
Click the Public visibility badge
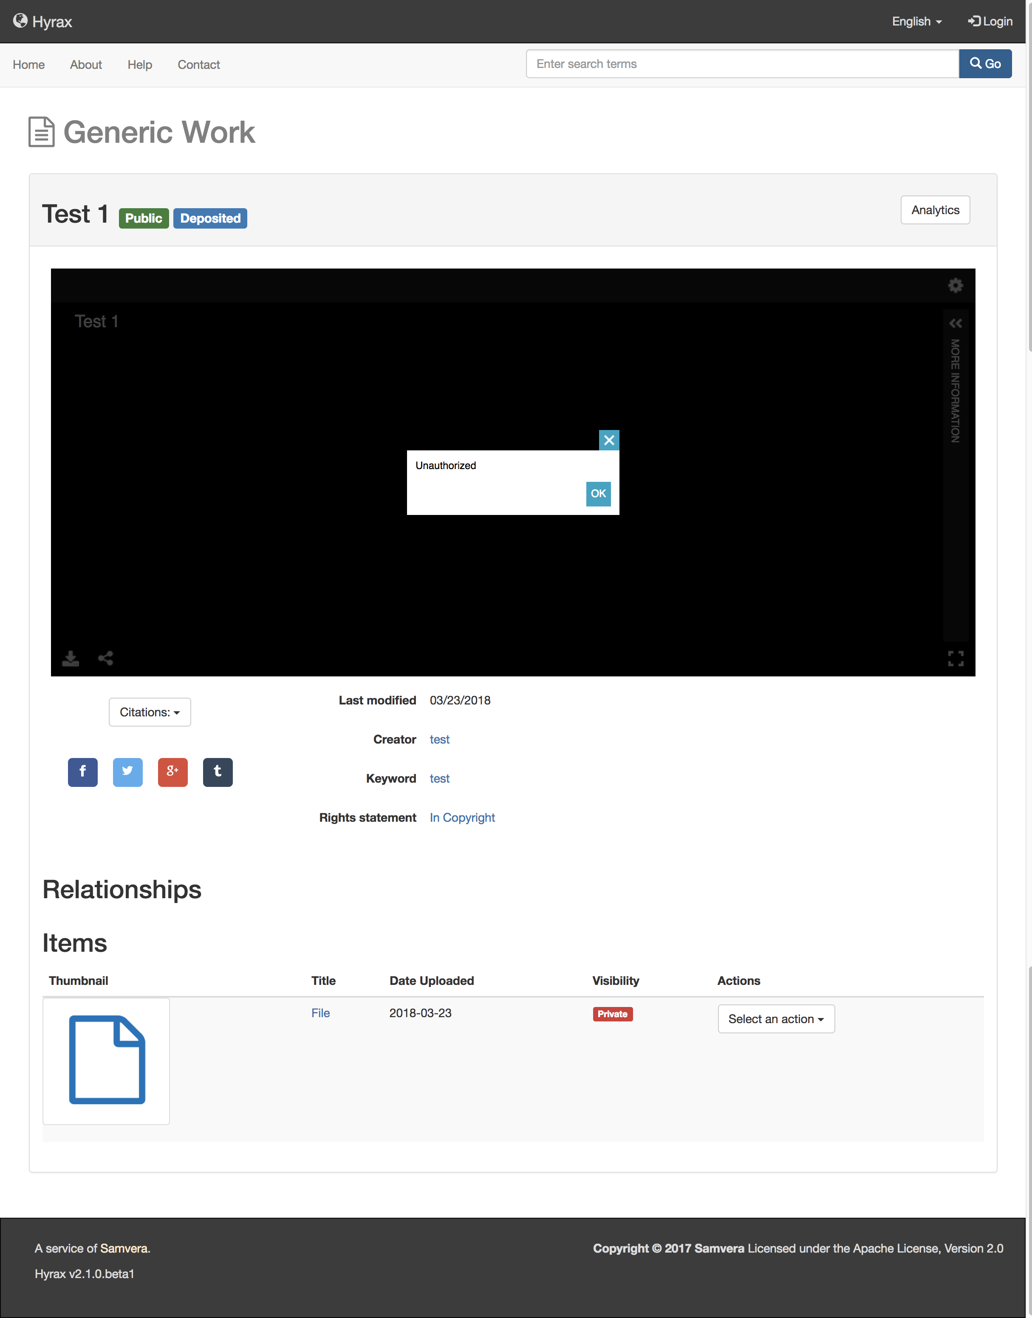click(144, 218)
